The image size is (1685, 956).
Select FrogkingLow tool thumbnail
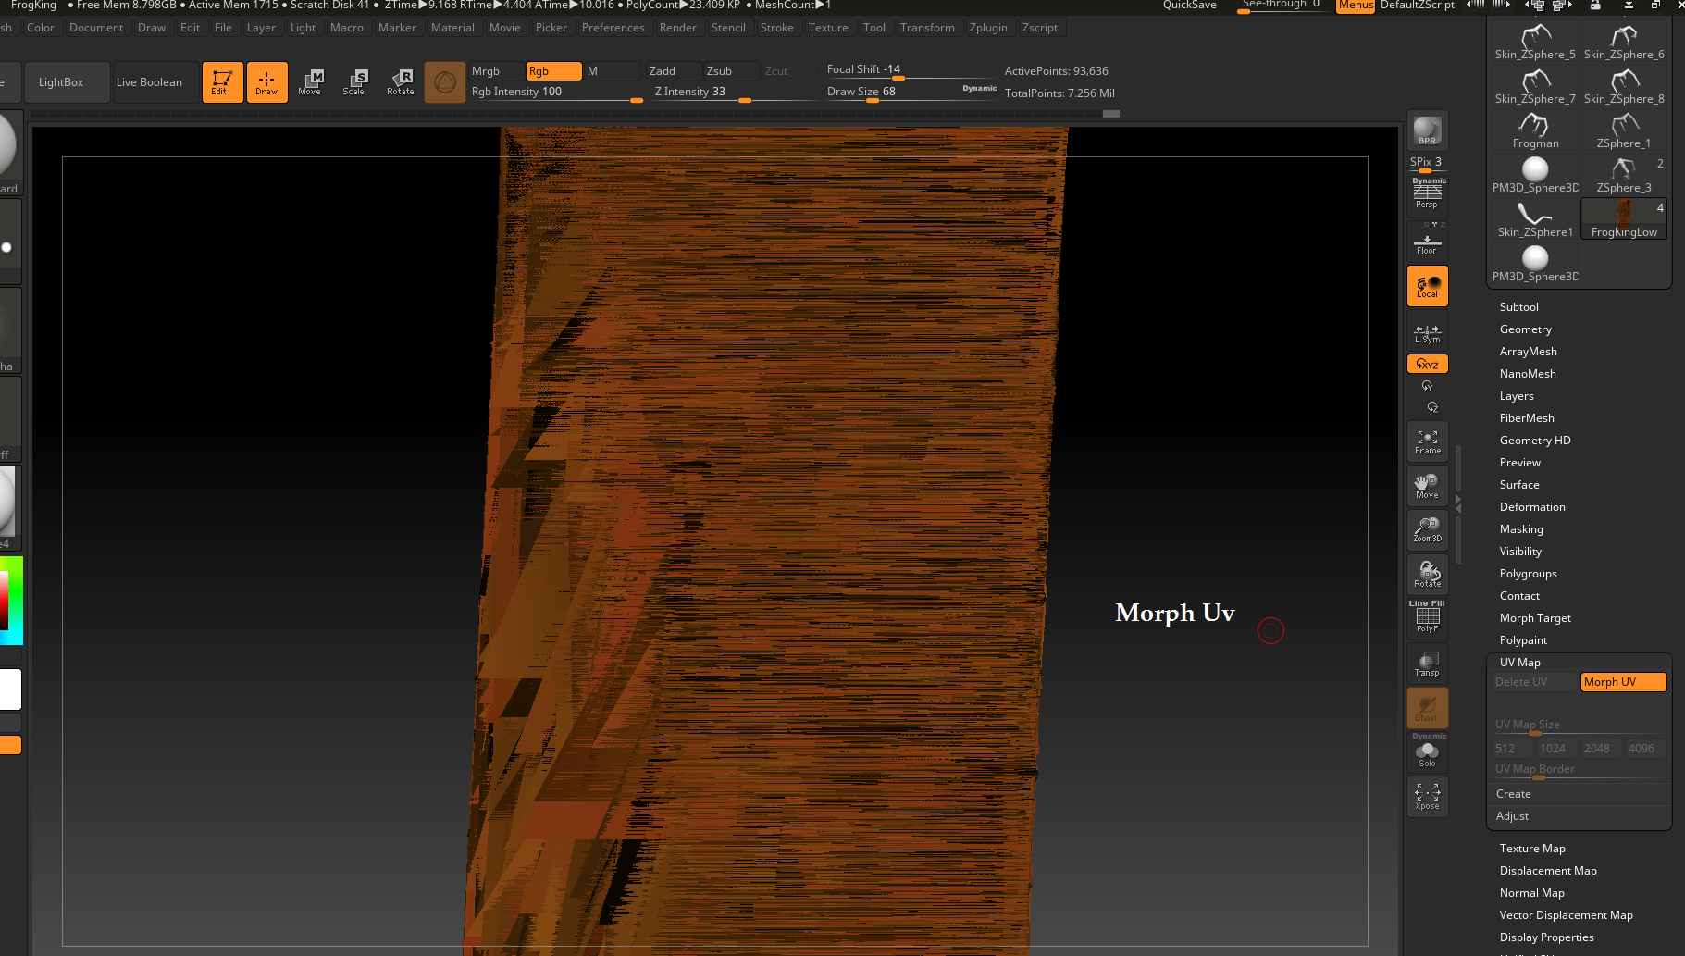(x=1624, y=219)
